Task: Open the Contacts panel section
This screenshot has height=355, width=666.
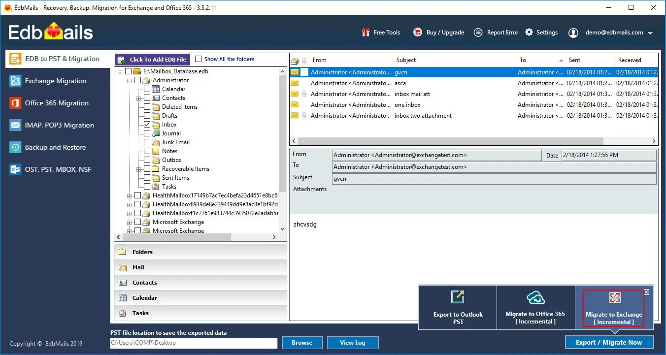Action: [x=200, y=283]
